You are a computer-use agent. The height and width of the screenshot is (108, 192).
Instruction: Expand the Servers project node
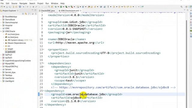tap(1, 69)
